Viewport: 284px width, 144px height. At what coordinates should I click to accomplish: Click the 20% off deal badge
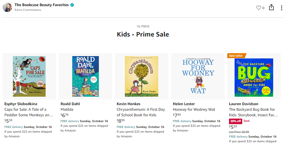(235, 121)
